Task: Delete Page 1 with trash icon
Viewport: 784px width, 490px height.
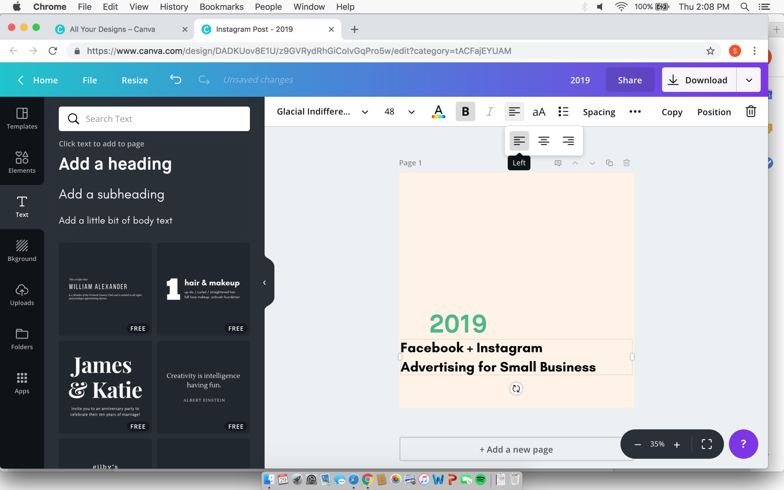Action: [627, 163]
